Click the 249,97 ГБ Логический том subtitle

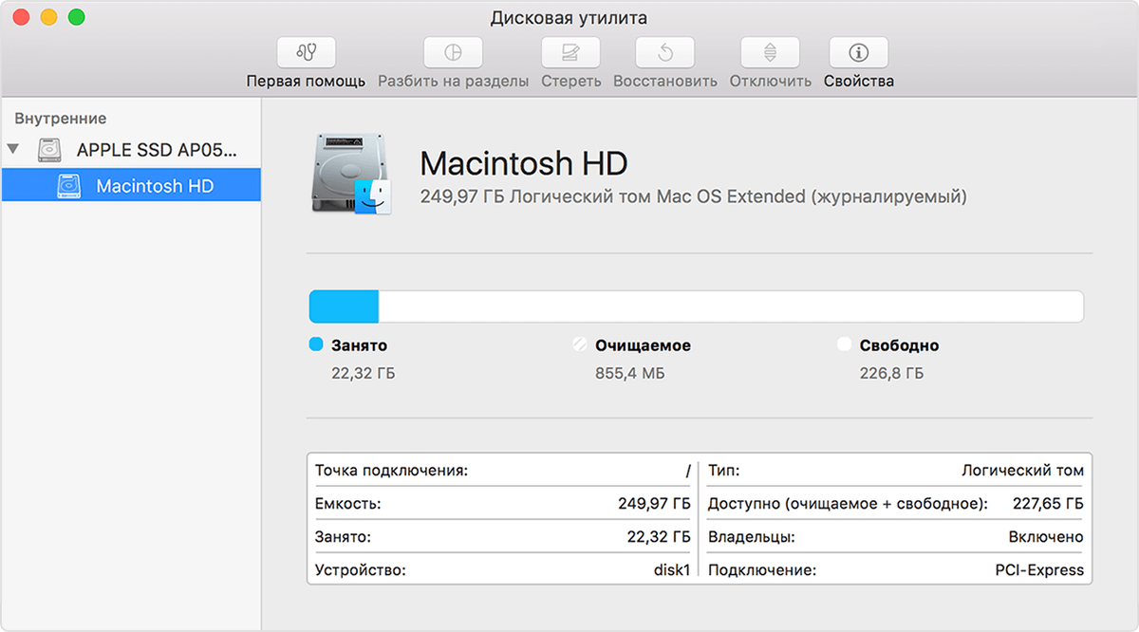coord(694,197)
